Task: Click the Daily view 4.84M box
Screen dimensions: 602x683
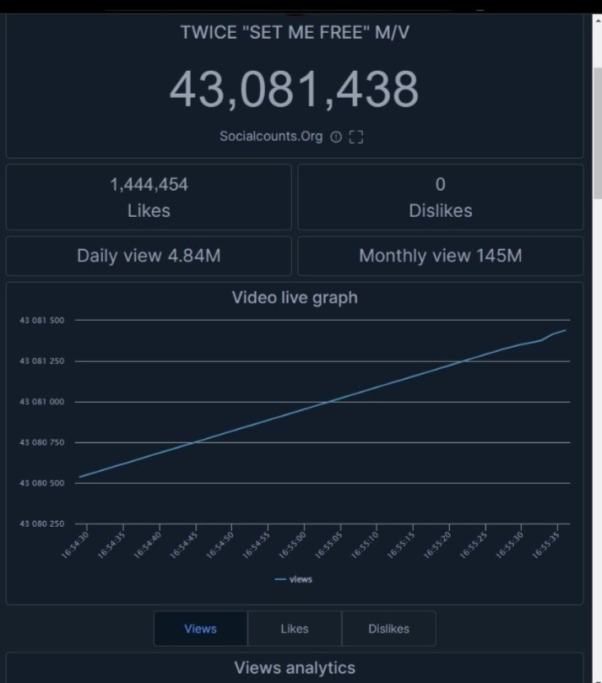Action: click(149, 256)
